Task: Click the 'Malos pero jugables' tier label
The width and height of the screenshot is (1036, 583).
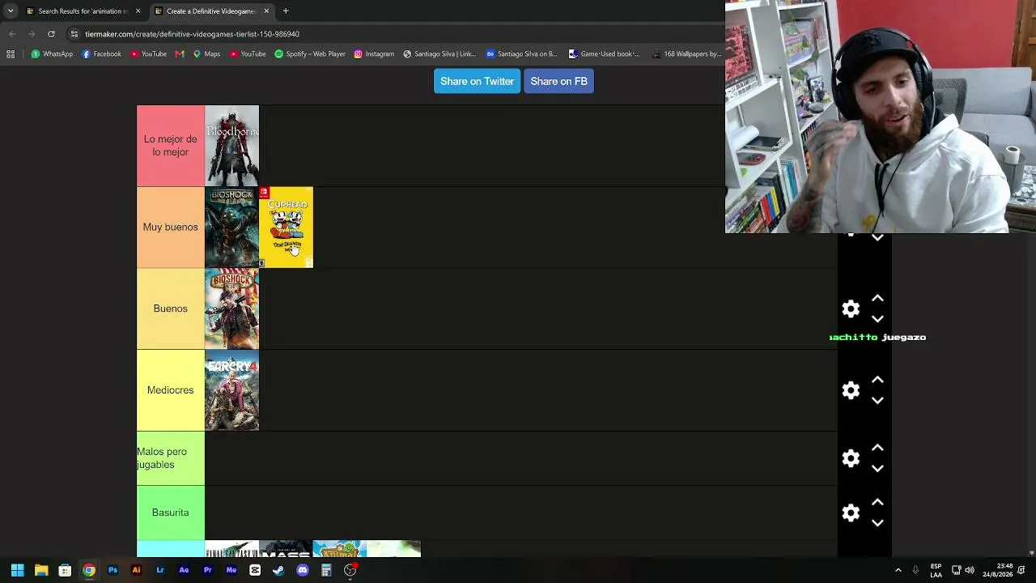Action: click(x=171, y=458)
